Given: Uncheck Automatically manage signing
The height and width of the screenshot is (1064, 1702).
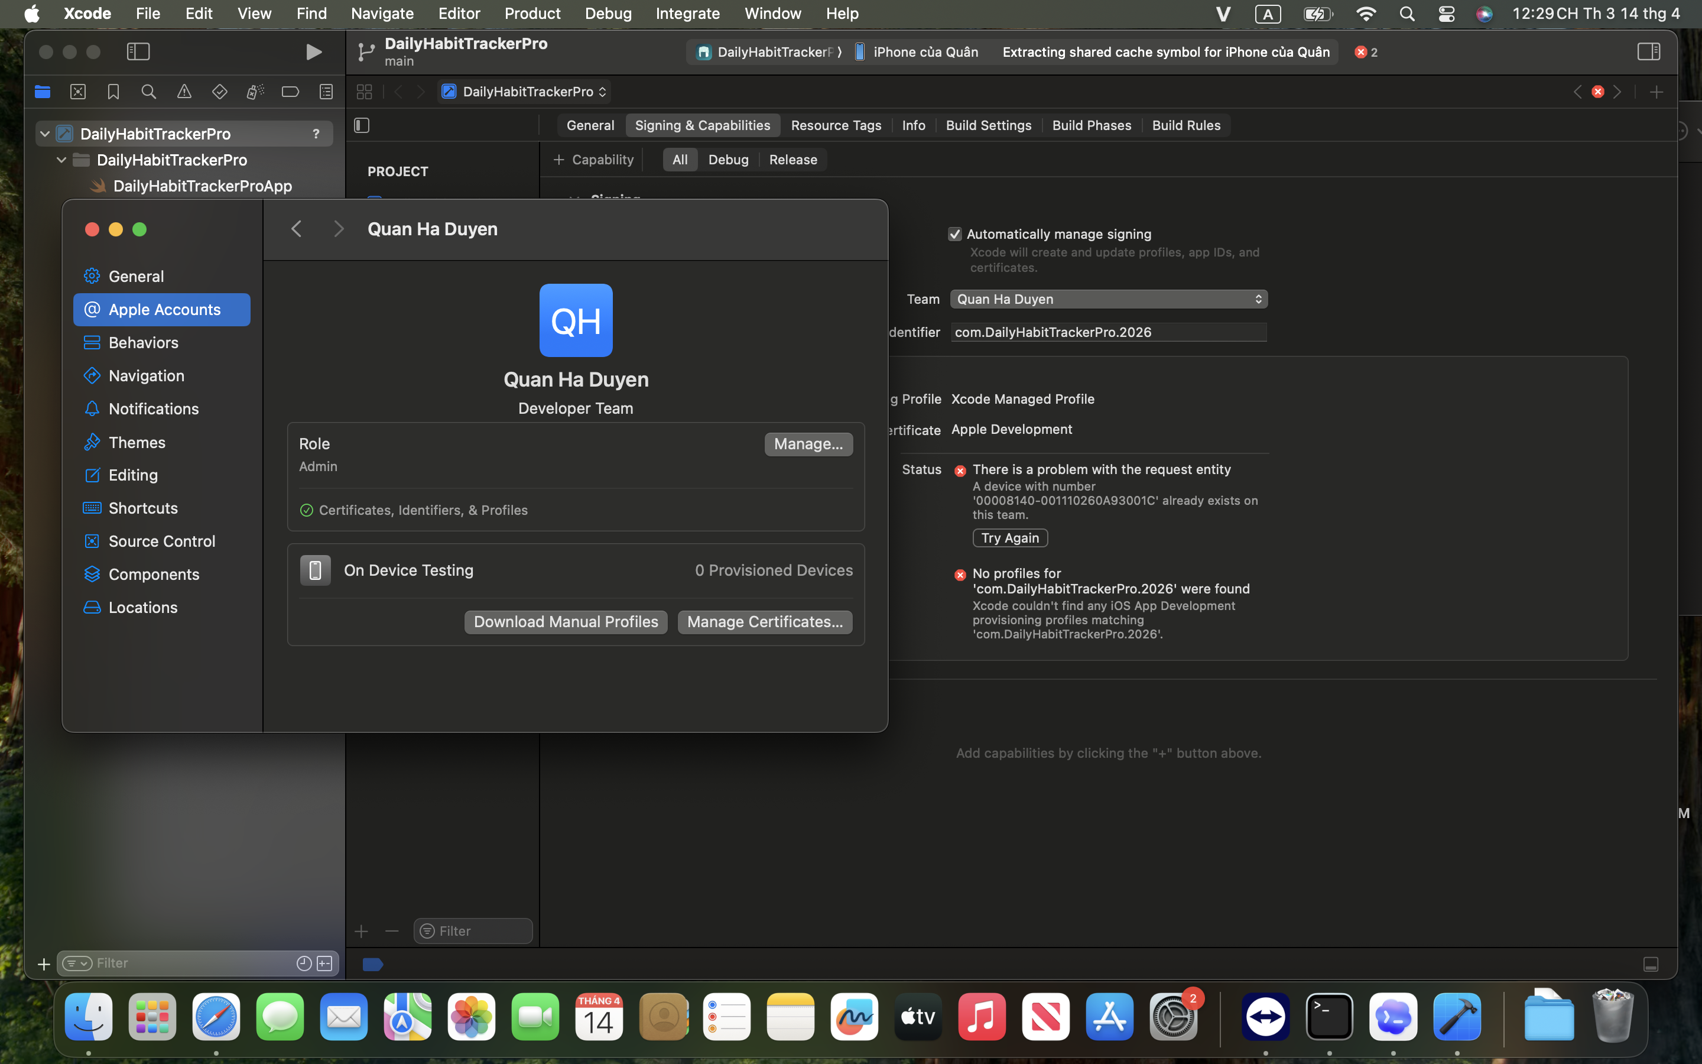Looking at the screenshot, I should [954, 234].
